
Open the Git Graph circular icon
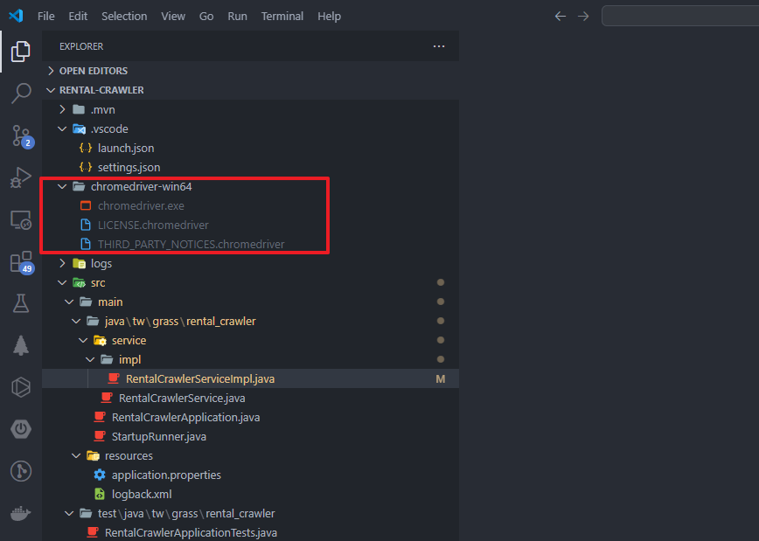21,471
